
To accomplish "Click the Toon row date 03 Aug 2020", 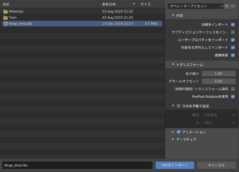I will coord(118,17).
